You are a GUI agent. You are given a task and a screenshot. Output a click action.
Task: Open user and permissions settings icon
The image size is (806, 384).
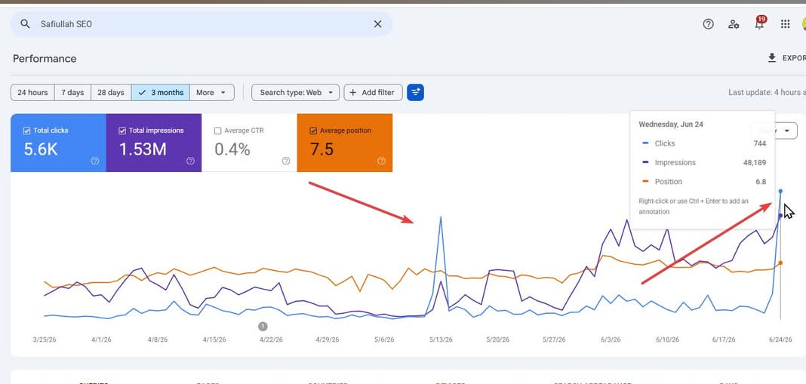pos(734,23)
